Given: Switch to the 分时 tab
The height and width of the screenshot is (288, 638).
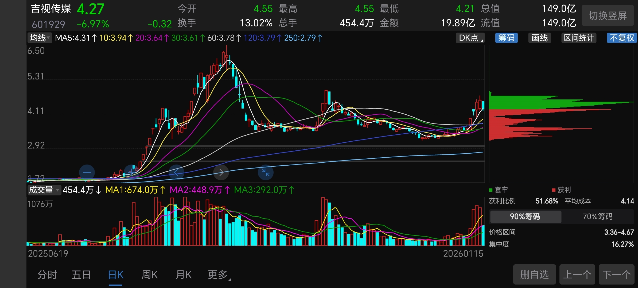Looking at the screenshot, I should click(47, 275).
